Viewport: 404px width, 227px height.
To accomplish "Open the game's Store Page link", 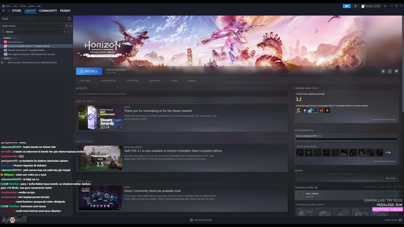I will (85, 80).
